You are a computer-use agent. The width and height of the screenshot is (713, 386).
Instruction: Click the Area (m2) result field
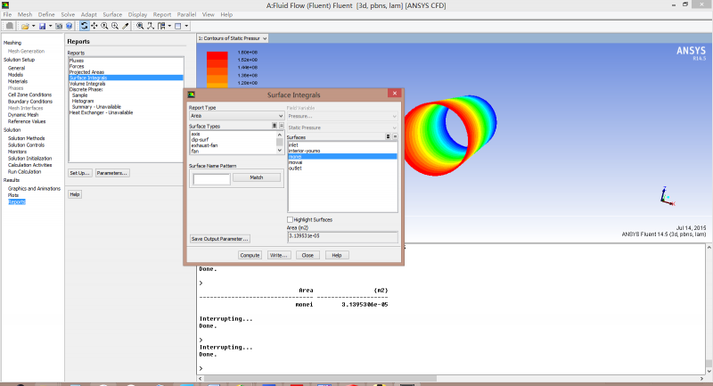pos(342,236)
